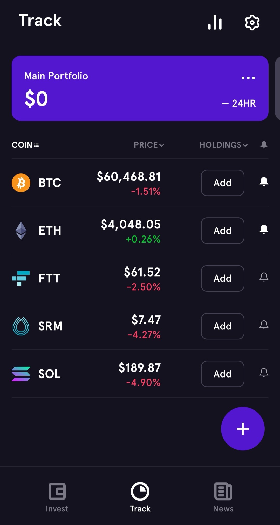Image resolution: width=280 pixels, height=525 pixels.
Task: Switch to the News tab
Action: point(223,497)
